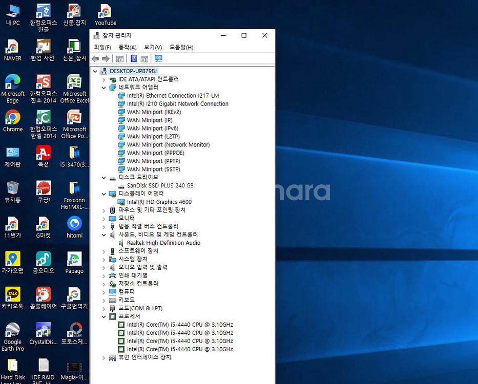The width and height of the screenshot is (478, 384).
Task: Select the Microsoft Office Excel icon
Action: coord(74,89)
